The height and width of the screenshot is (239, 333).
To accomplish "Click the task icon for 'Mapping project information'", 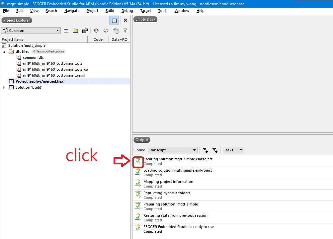I will pyautogui.click(x=138, y=184).
